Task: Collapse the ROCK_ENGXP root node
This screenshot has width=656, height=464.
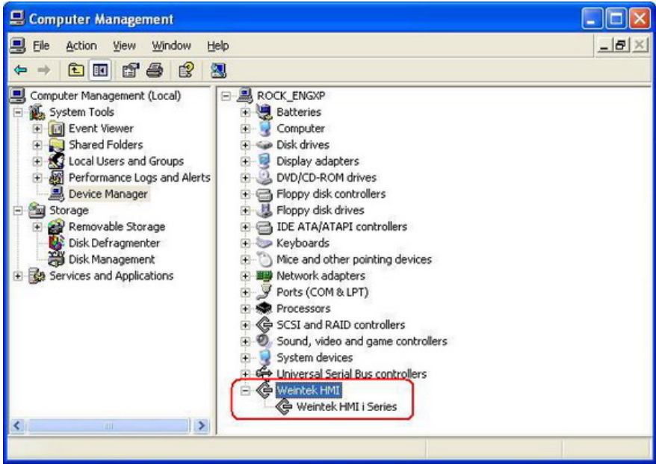Action: (226, 96)
